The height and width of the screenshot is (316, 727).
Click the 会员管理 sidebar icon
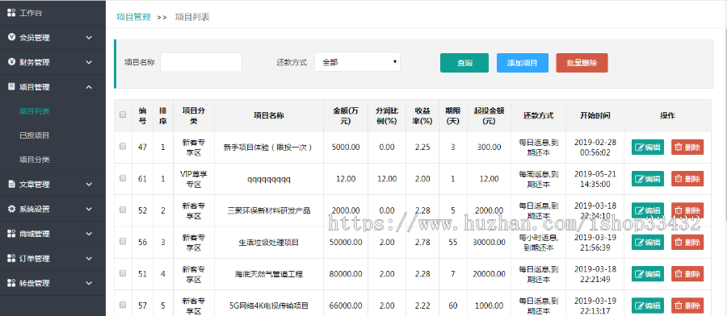coord(11,37)
